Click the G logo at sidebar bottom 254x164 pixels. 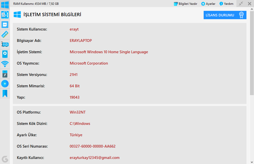click(5, 159)
